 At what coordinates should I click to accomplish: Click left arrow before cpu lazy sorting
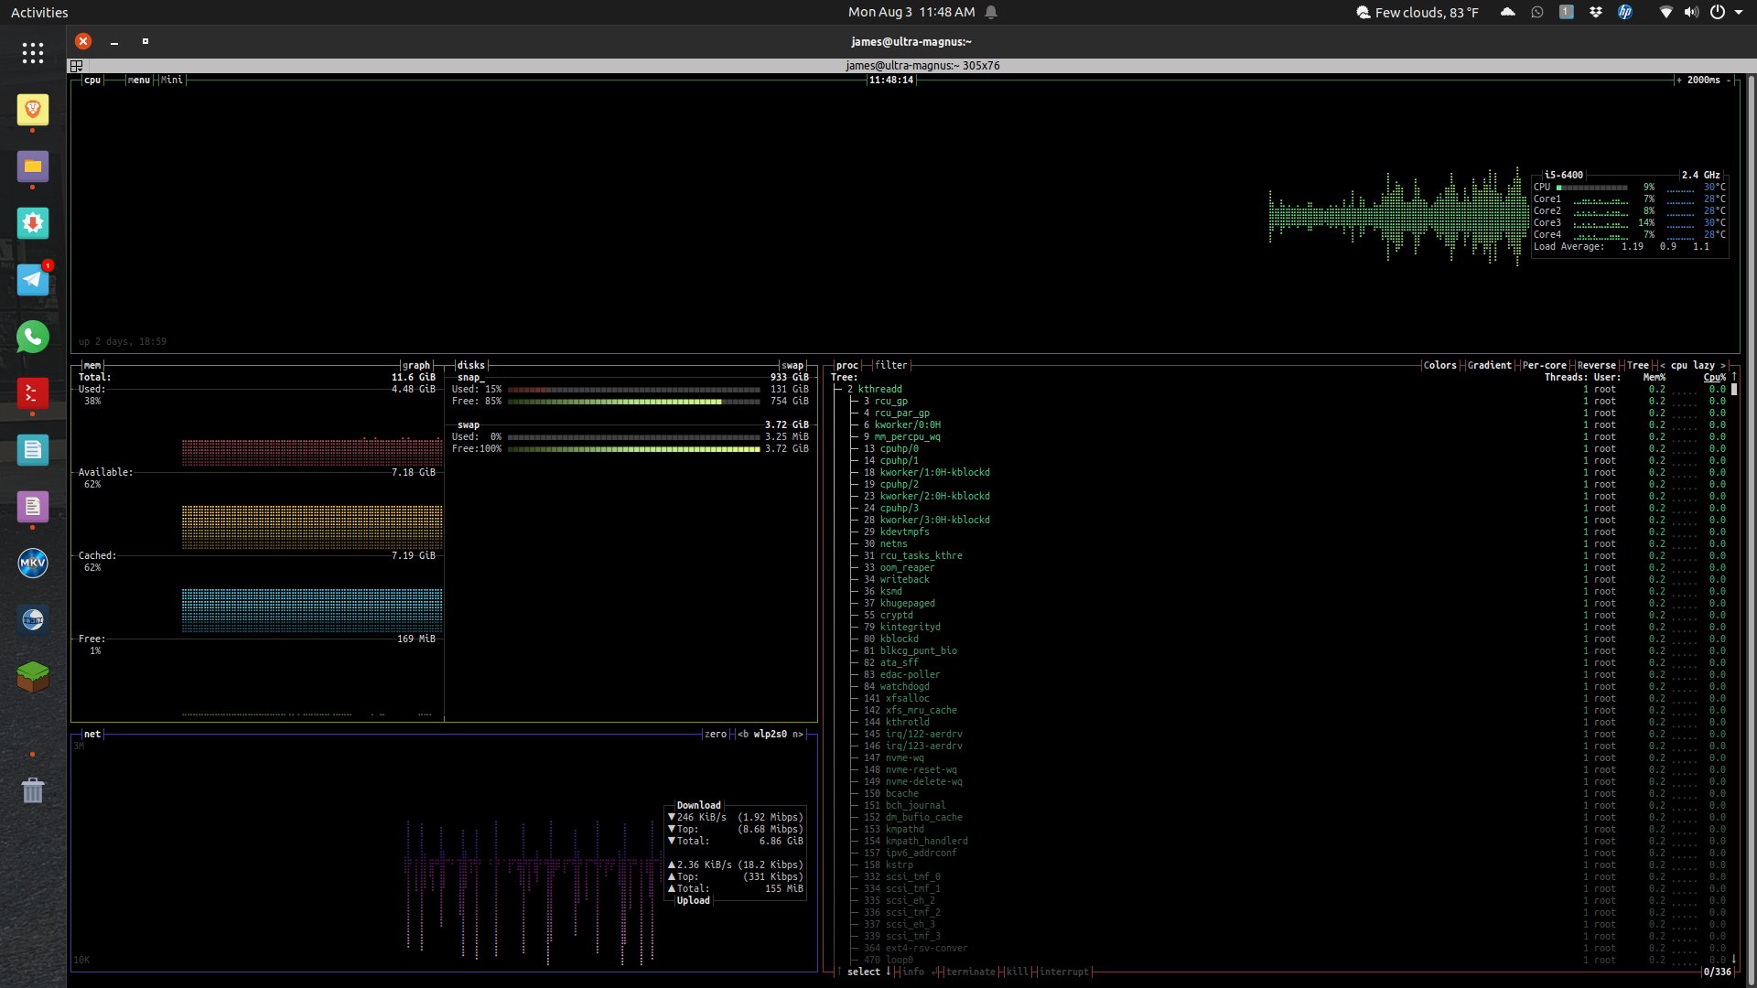click(x=1663, y=365)
